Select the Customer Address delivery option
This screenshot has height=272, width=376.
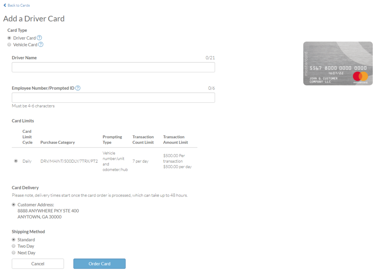pyautogui.click(x=13, y=204)
